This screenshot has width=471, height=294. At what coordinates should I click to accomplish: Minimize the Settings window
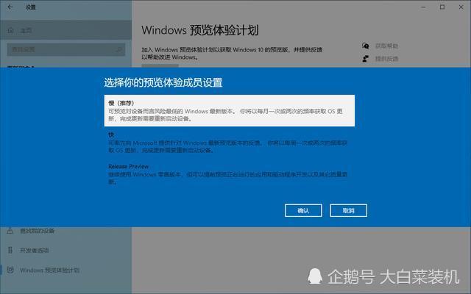coord(423,7)
